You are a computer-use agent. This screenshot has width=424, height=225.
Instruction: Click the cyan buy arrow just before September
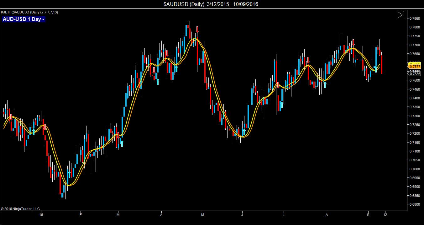click(375, 69)
